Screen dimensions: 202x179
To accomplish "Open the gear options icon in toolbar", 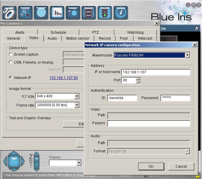I will click(x=9, y=13).
